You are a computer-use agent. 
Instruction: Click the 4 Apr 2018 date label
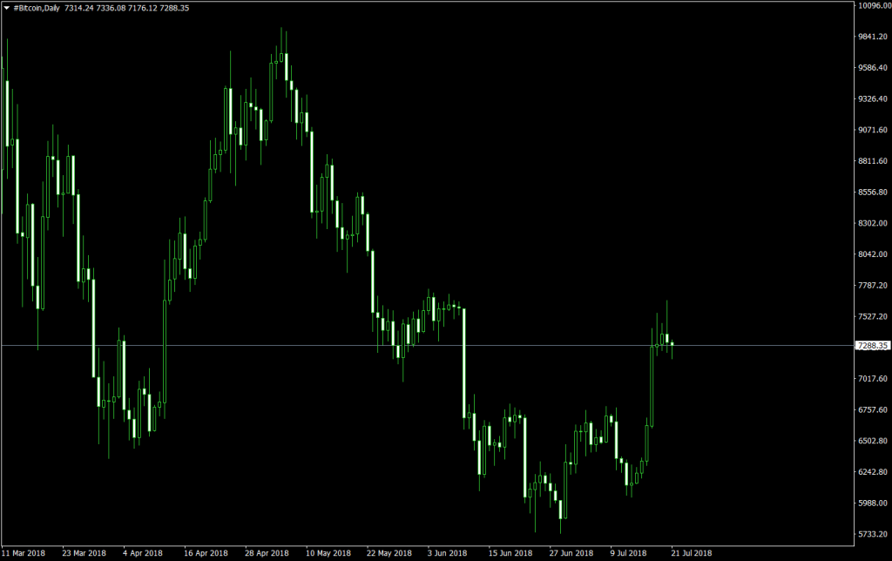point(143,553)
